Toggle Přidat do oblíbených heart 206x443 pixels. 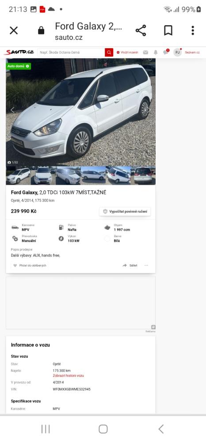click(x=30, y=265)
